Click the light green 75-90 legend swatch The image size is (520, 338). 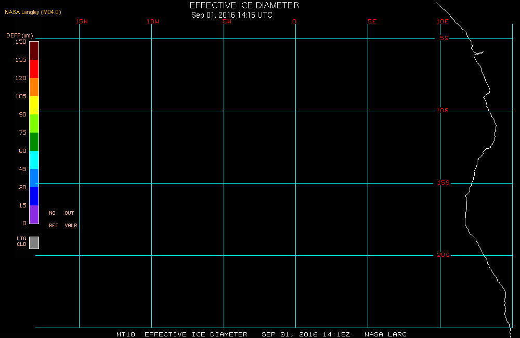click(34, 123)
